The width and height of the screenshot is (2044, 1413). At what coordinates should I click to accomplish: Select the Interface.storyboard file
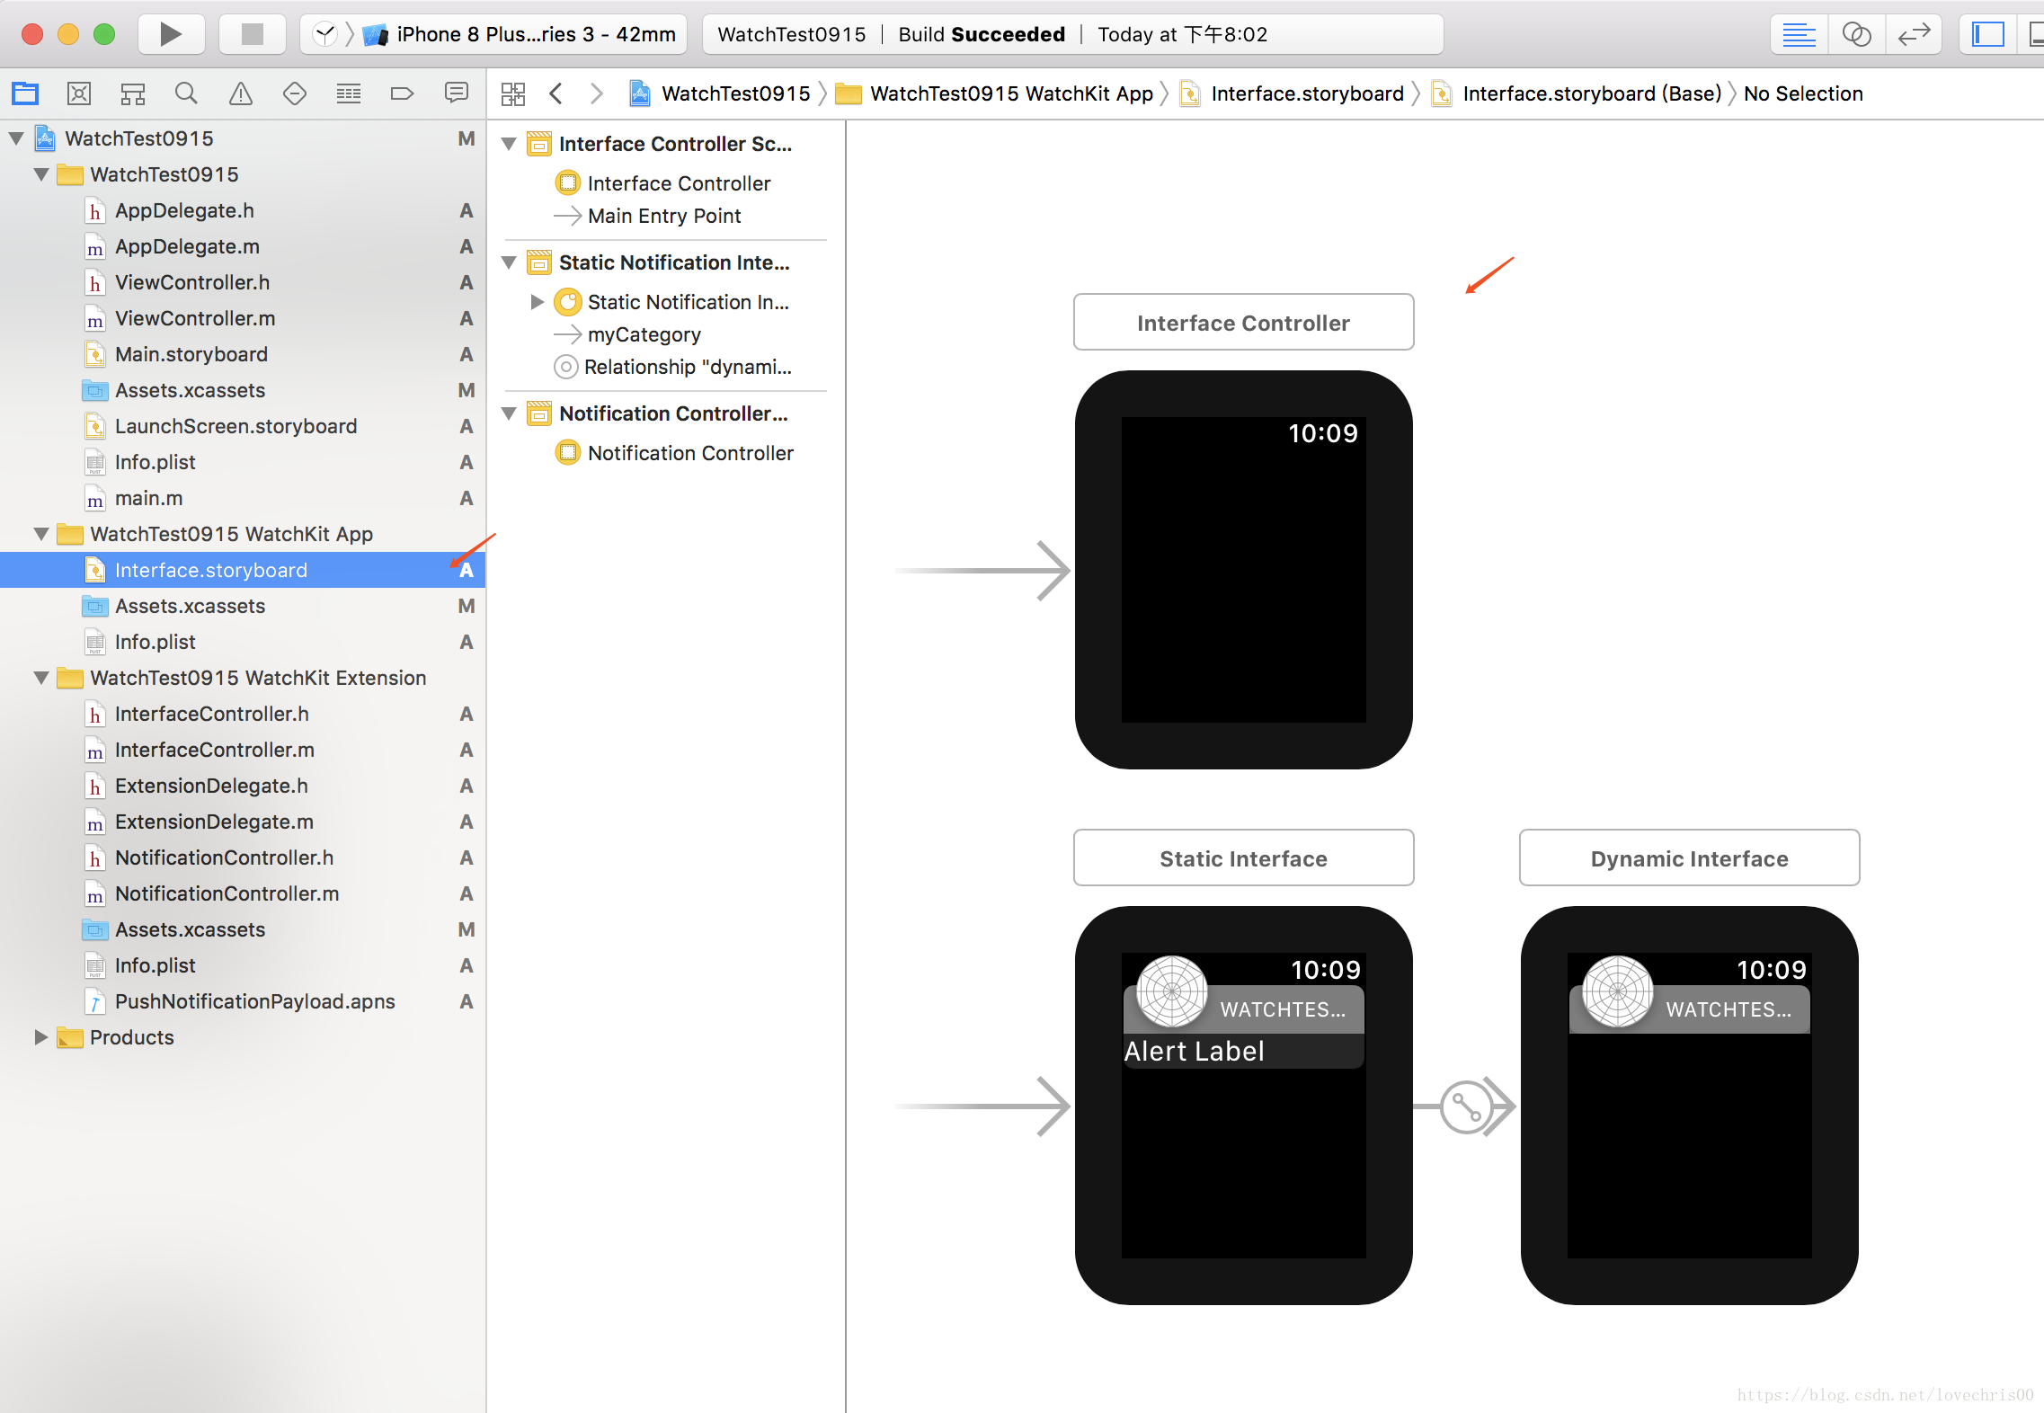[213, 568]
